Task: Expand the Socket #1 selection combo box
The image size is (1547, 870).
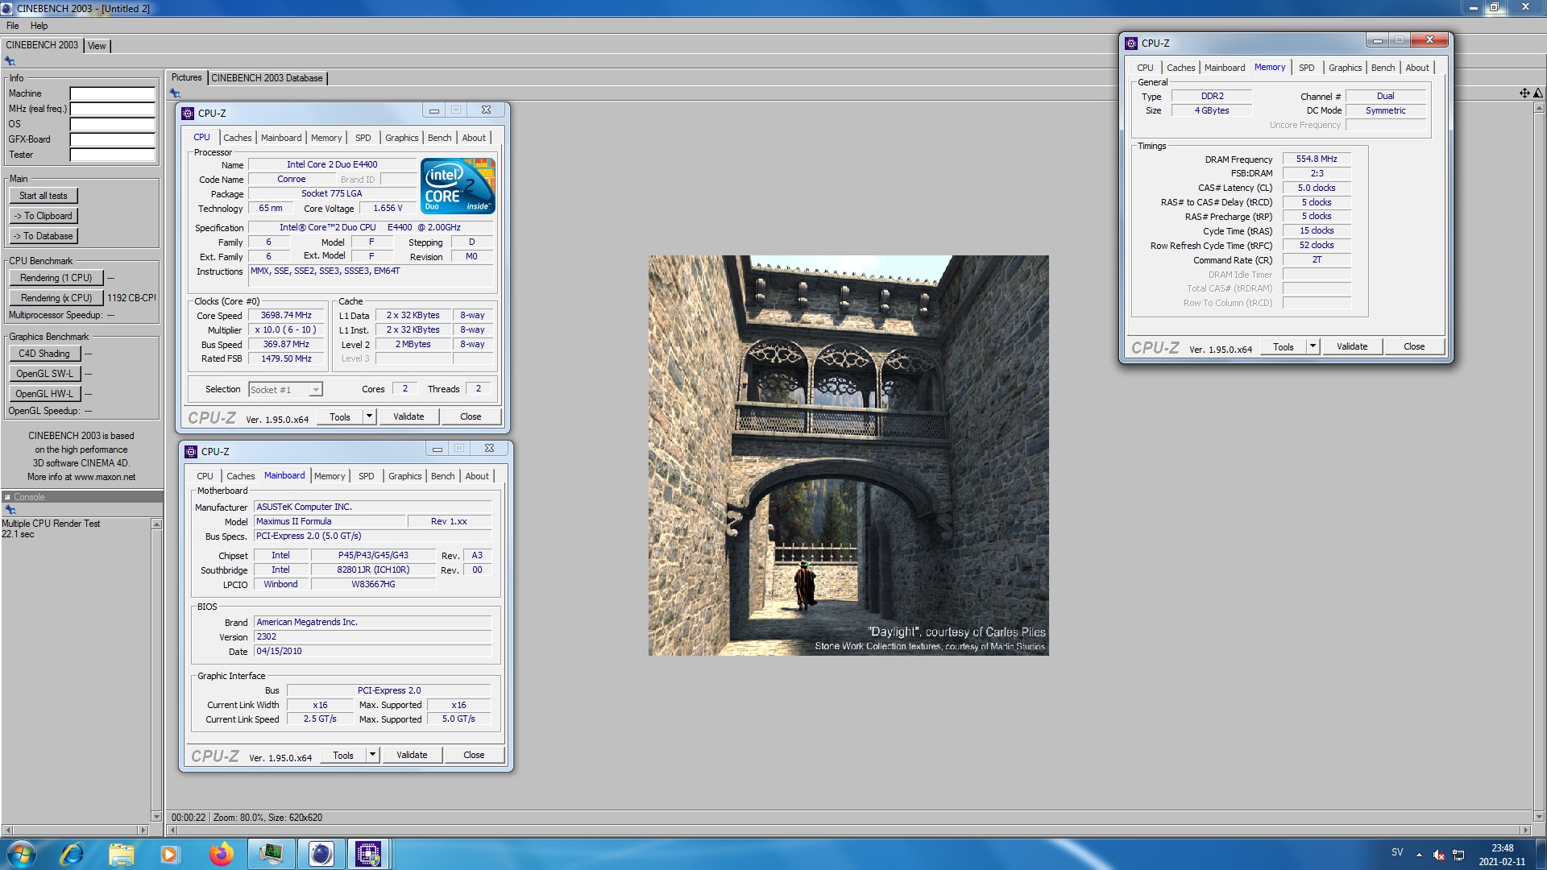Action: (x=316, y=390)
